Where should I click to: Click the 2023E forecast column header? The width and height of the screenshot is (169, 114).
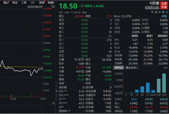click(164, 99)
